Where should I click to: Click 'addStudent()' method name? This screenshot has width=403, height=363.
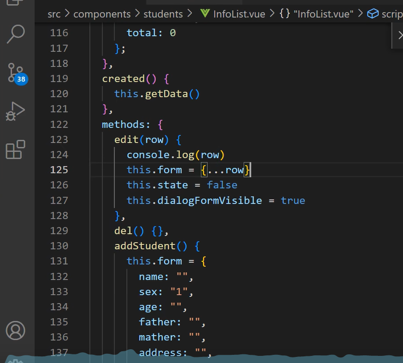[151, 246]
